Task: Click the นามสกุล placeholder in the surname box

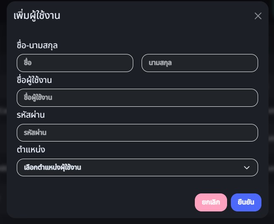Action: [x=160, y=63]
